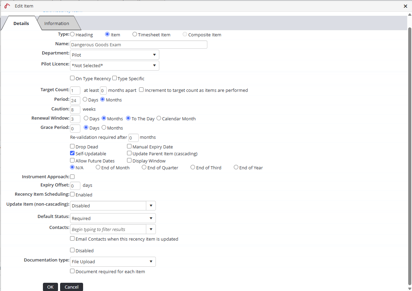
Task: Click the Cancel button
Action: [x=71, y=287]
